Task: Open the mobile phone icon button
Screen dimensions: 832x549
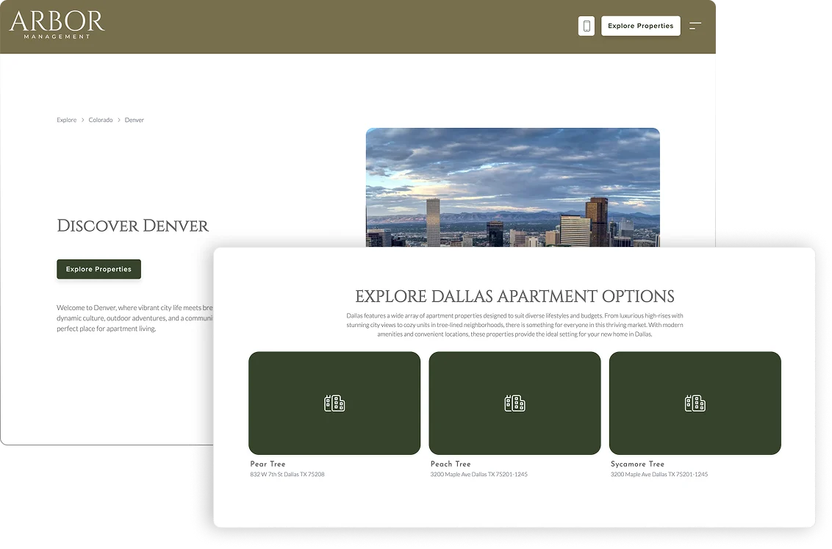Action: point(587,26)
